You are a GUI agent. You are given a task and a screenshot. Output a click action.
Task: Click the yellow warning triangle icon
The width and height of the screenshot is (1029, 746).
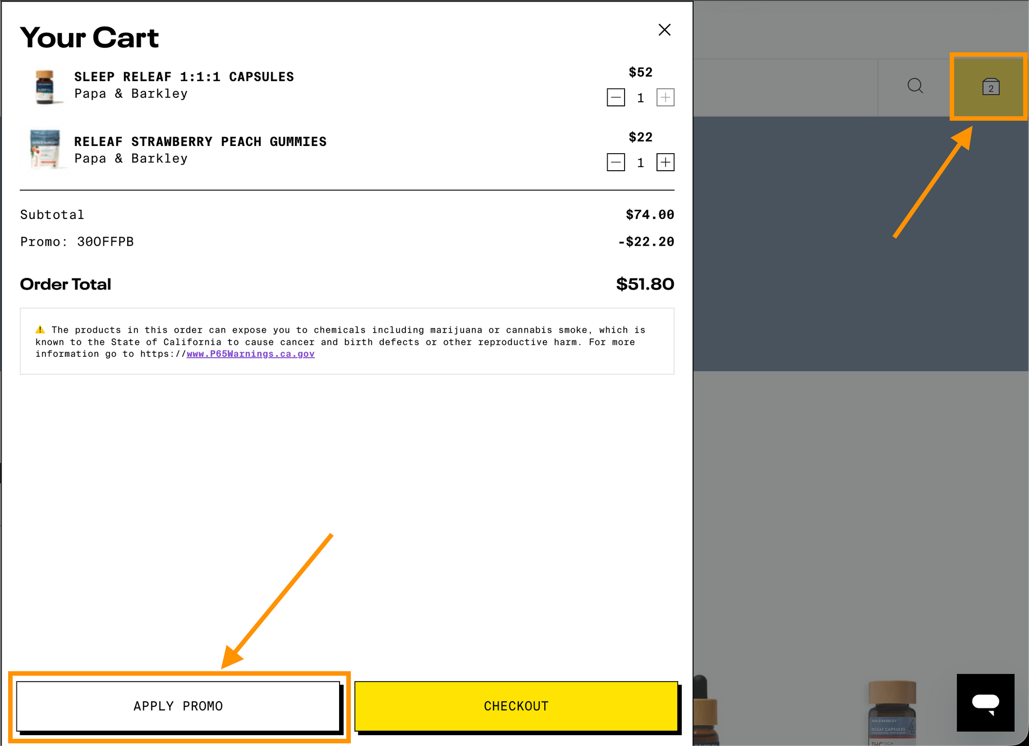click(40, 330)
